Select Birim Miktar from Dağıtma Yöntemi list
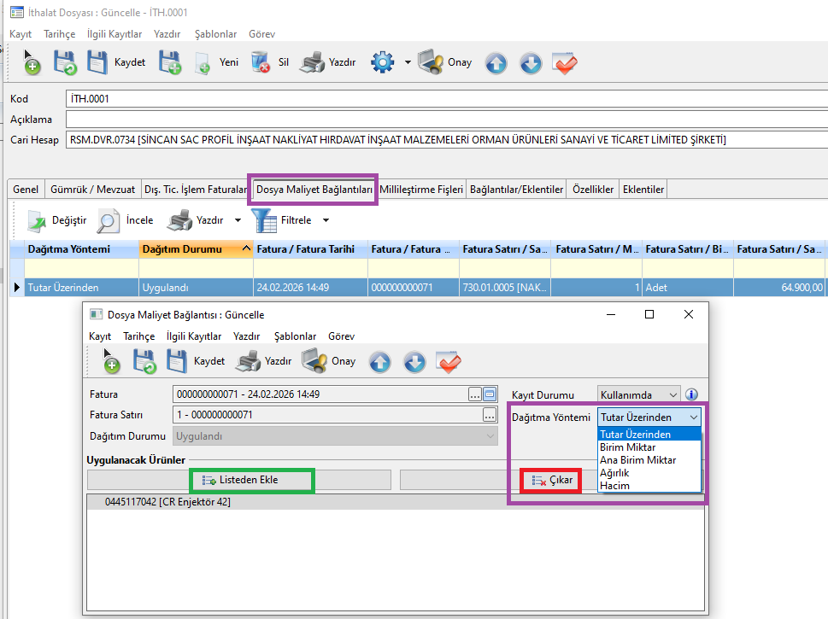The height and width of the screenshot is (619, 828). pyautogui.click(x=628, y=447)
